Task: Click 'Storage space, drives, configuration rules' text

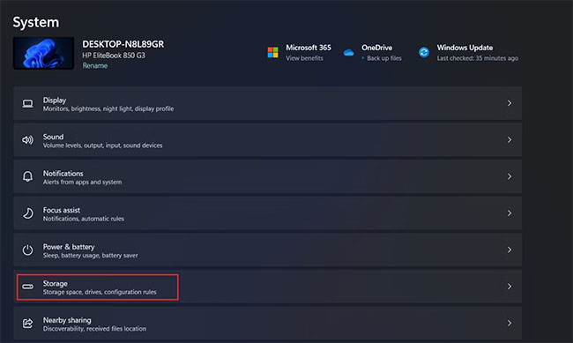Action: tap(100, 292)
